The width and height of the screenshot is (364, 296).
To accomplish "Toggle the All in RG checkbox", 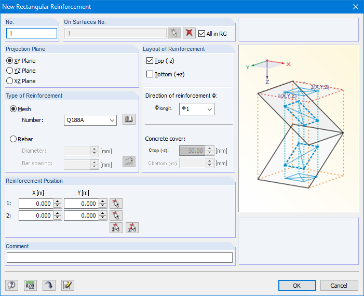I will point(202,34).
